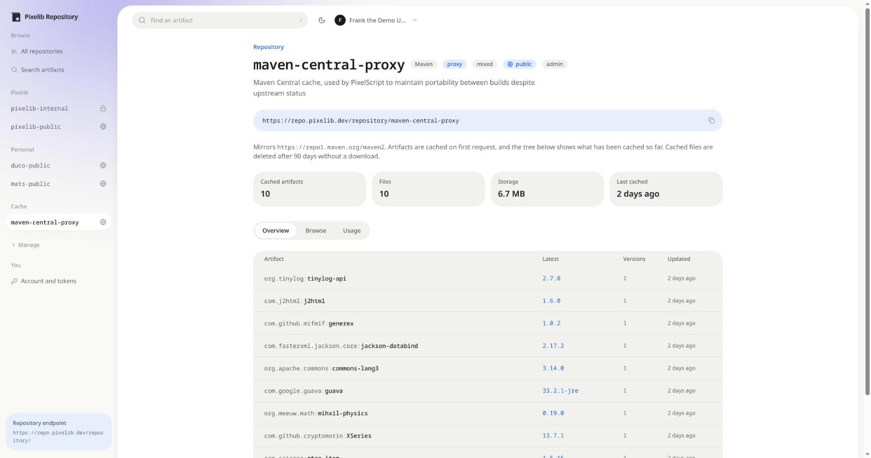
Task: Open the j2html artifact row
Action: point(488,301)
